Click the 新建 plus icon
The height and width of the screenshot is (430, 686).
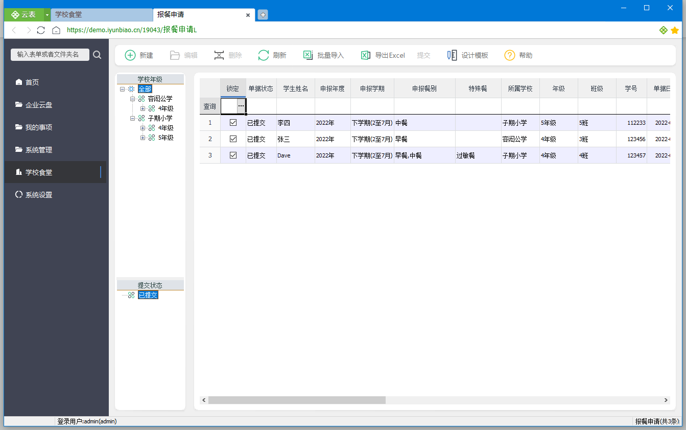(x=130, y=55)
